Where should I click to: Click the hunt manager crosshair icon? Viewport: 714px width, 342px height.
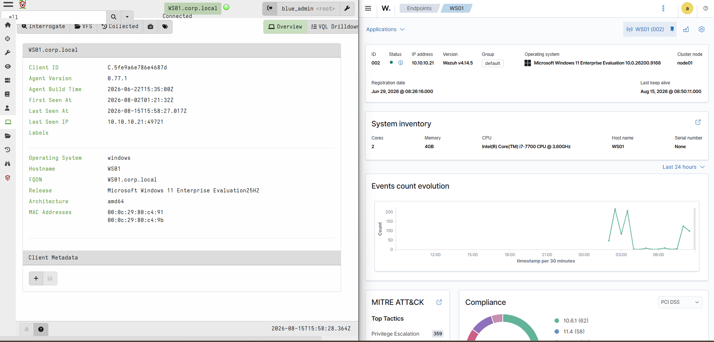8,39
